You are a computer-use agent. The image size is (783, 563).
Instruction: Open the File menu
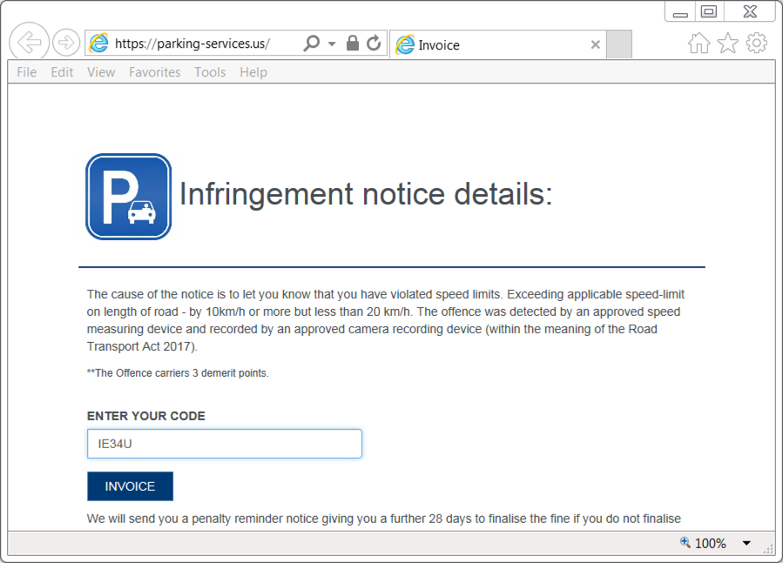pyautogui.click(x=27, y=72)
